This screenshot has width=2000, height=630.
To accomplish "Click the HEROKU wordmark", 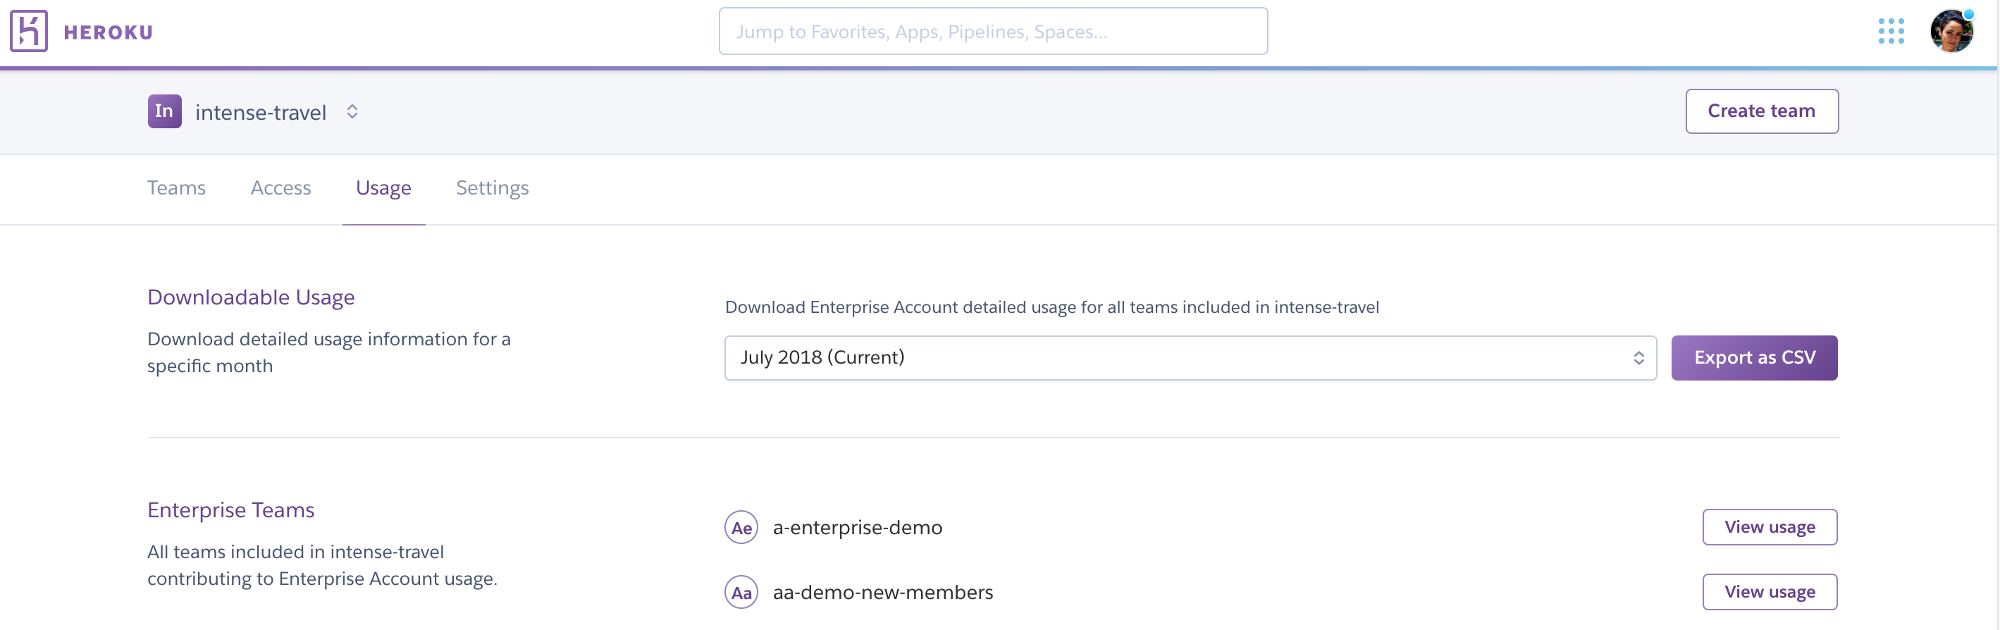I will click(109, 32).
